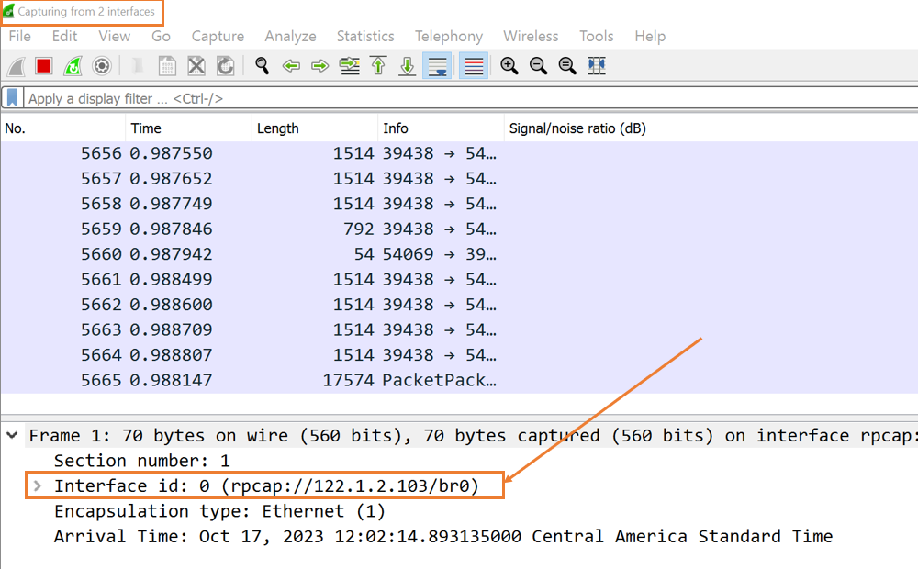Restart the current capture green fin icon
The height and width of the screenshot is (569, 918).
point(73,66)
